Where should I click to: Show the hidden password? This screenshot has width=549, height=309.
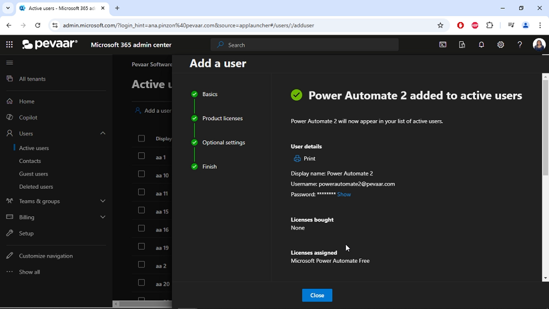coord(344,194)
